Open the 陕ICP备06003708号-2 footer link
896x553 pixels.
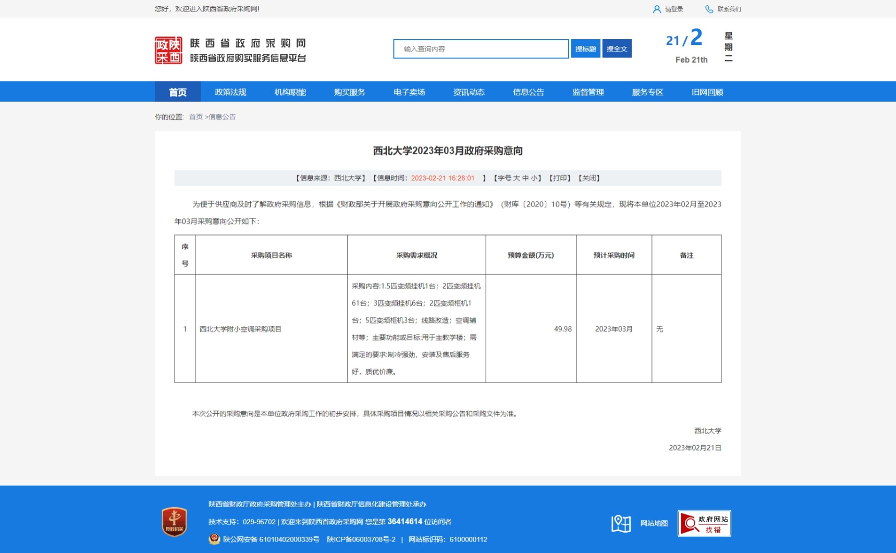coord(361,539)
